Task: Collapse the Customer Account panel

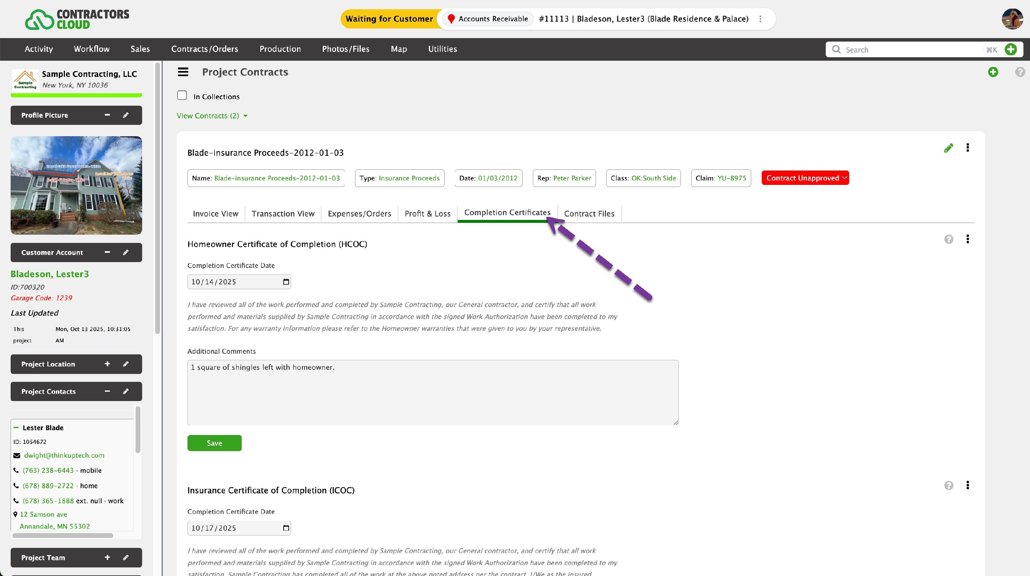Action: (x=107, y=252)
